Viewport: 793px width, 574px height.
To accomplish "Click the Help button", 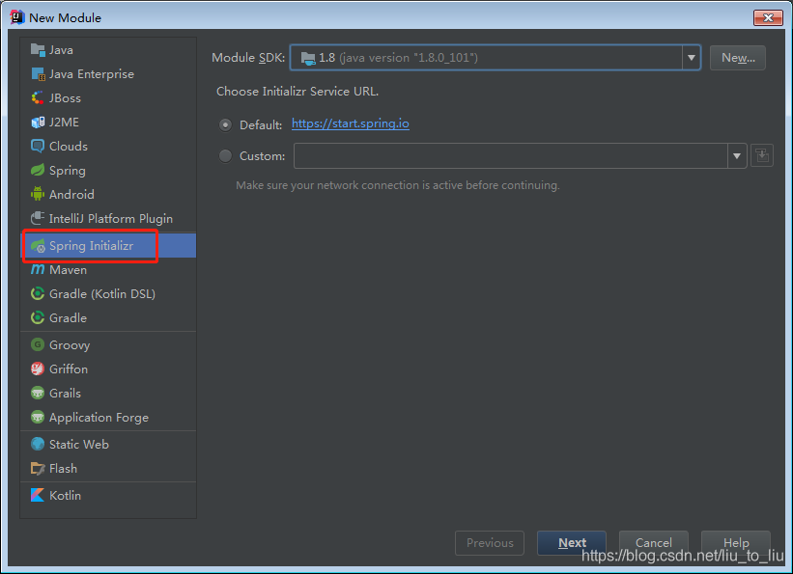I will pos(736,543).
